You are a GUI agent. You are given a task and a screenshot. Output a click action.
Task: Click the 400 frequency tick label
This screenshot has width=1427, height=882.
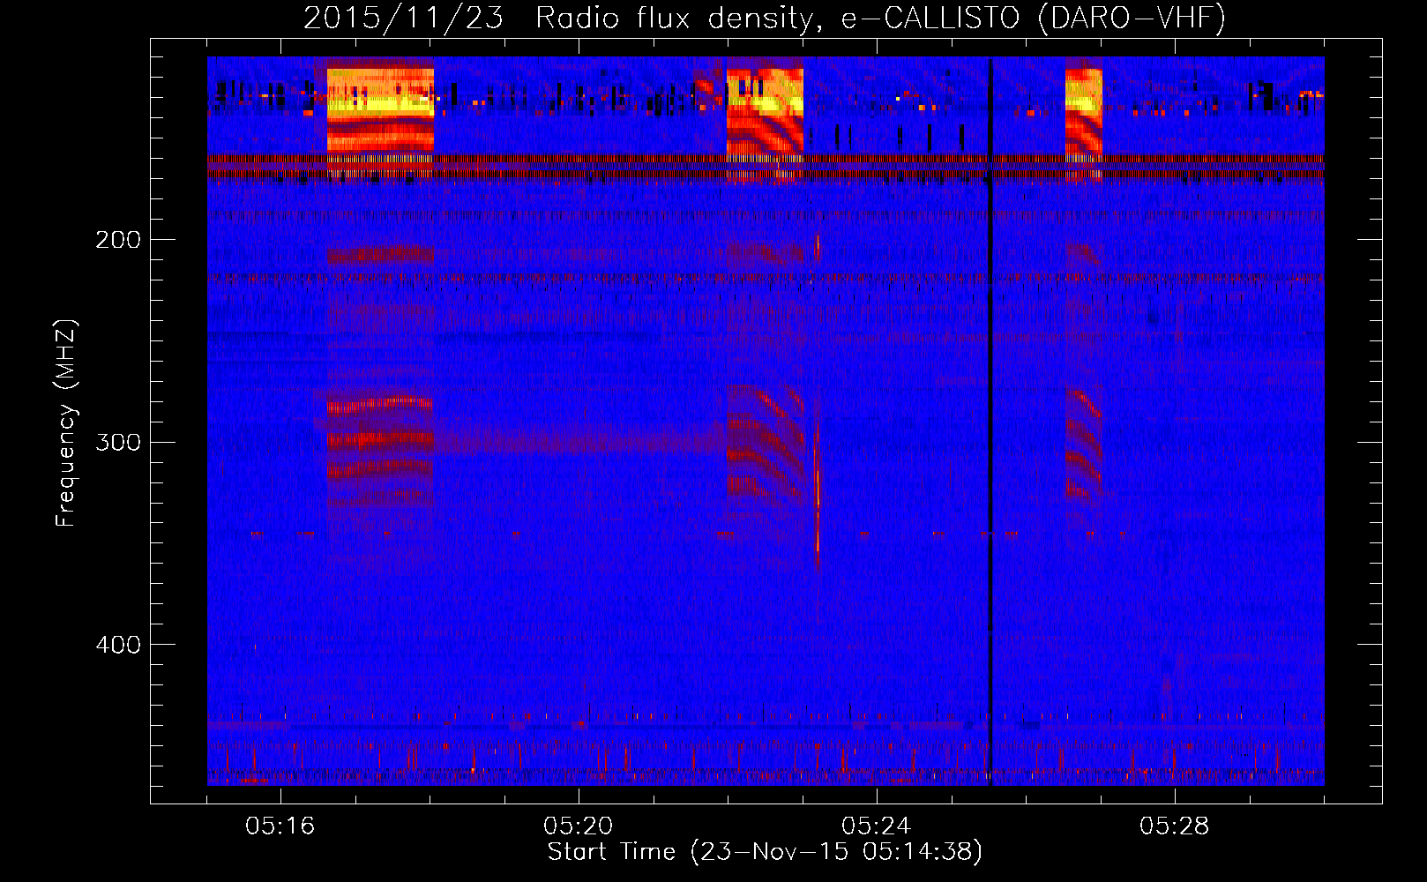pos(118,645)
